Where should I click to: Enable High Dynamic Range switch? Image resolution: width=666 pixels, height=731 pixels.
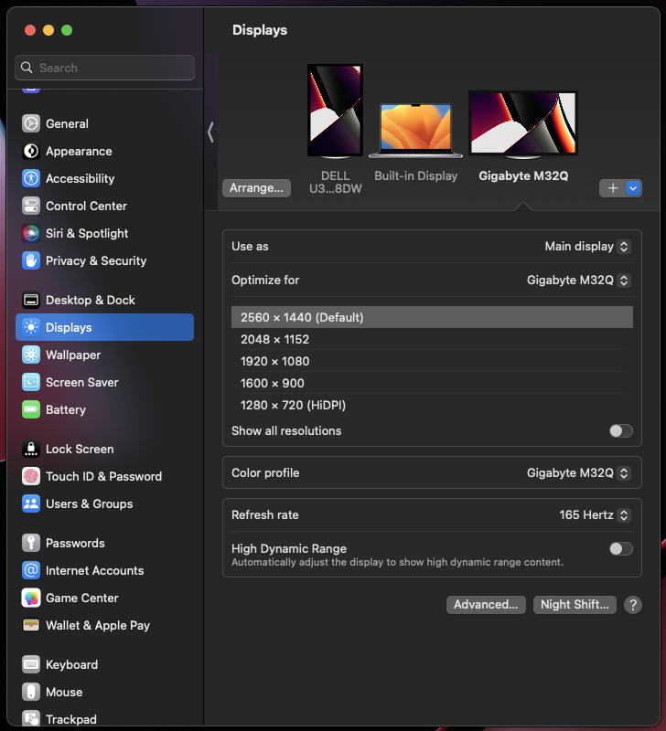(x=621, y=549)
